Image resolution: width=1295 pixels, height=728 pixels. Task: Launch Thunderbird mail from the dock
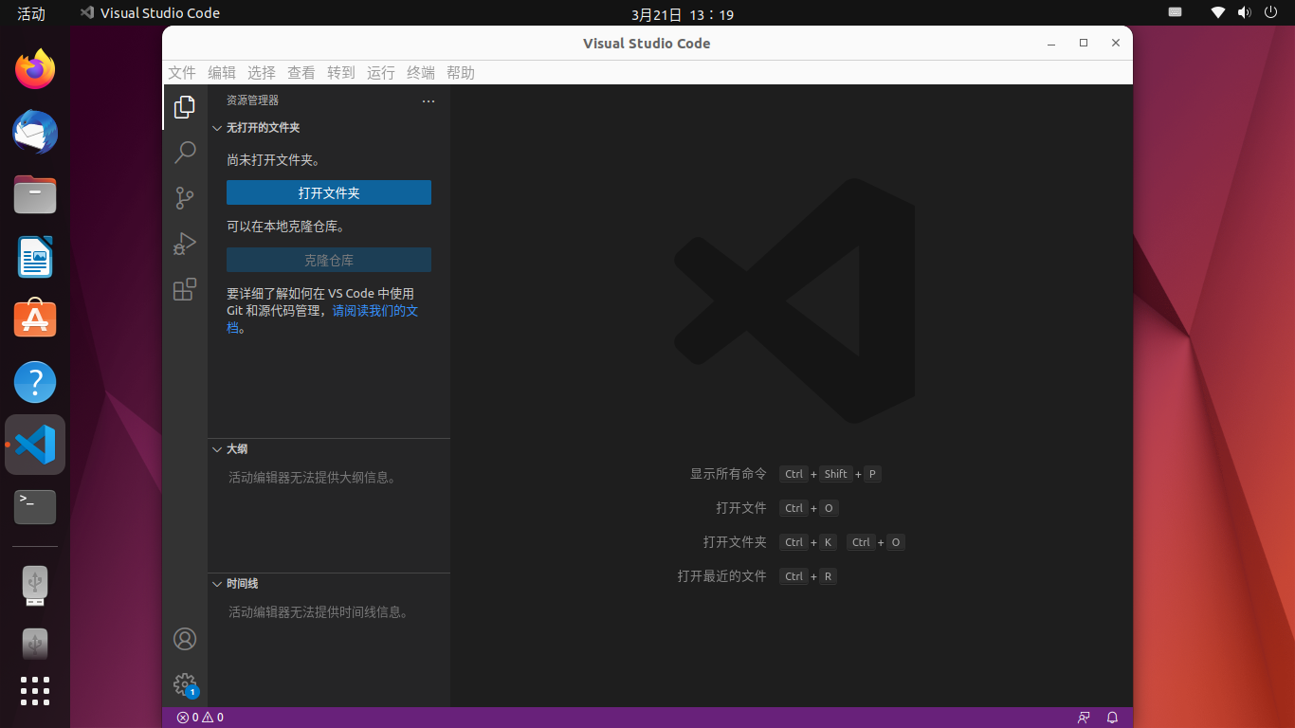coord(35,132)
